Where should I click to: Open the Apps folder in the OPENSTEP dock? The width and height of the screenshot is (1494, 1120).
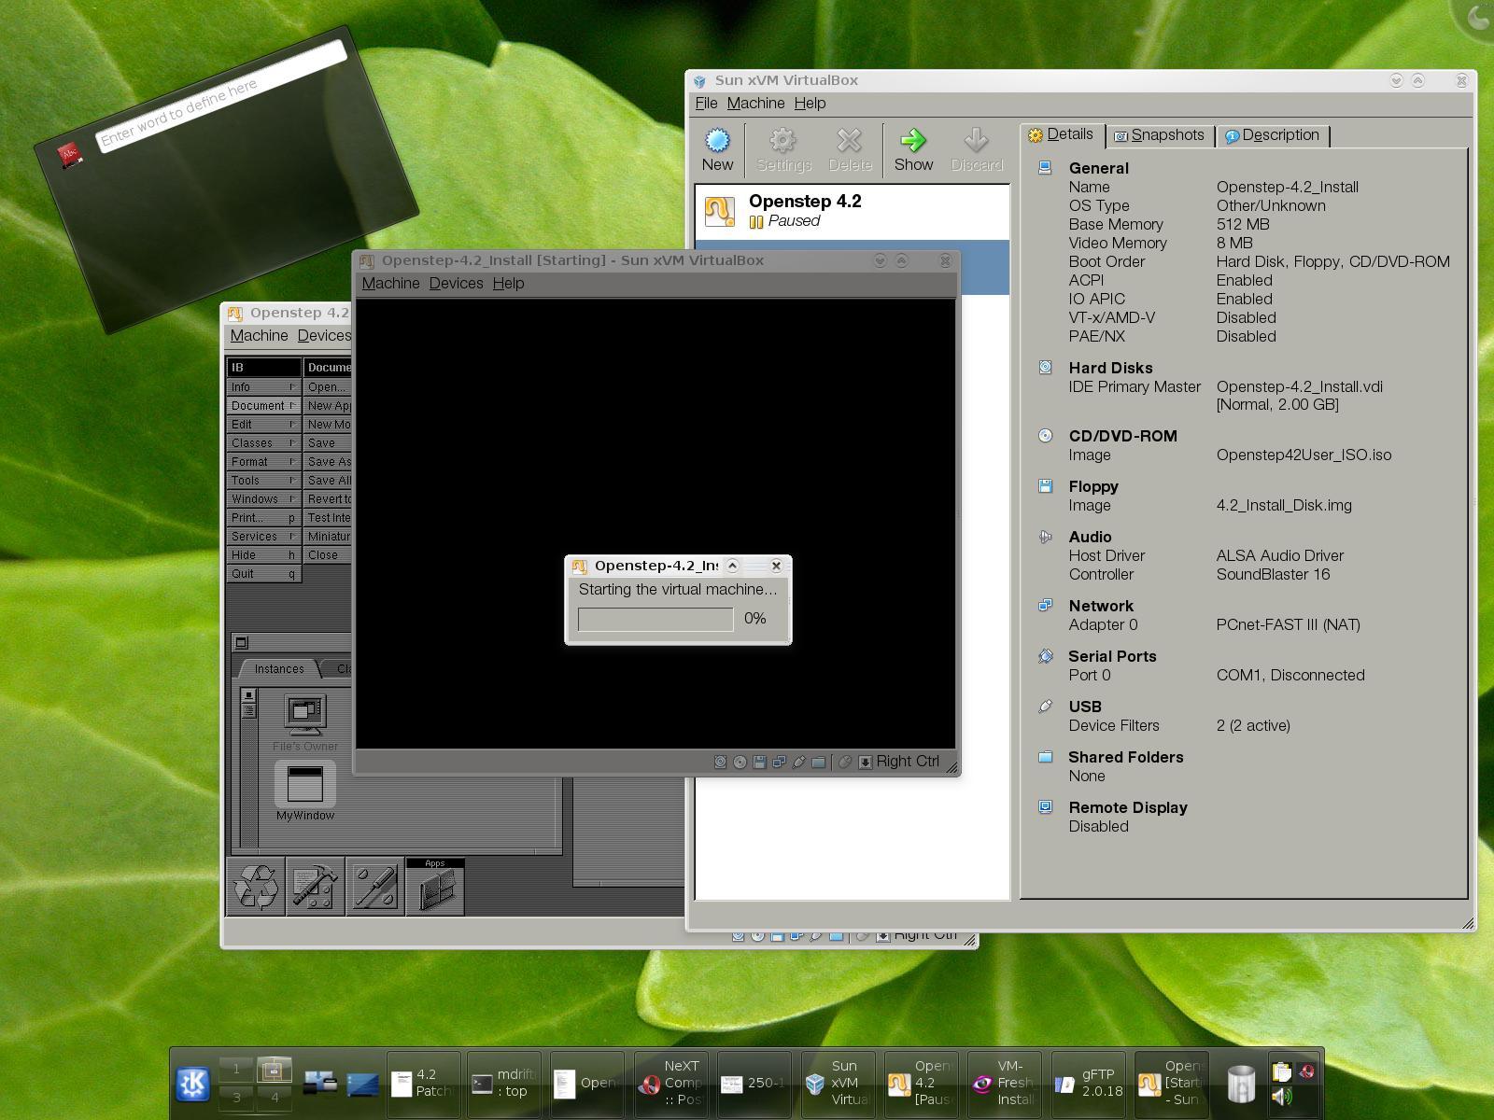[x=435, y=887]
